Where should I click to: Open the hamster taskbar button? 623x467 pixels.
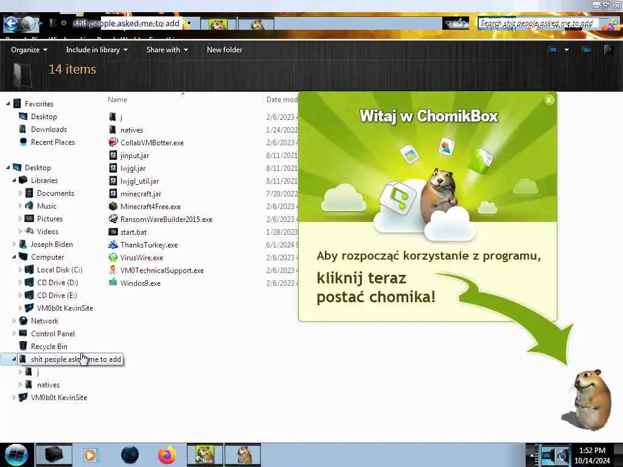(243, 455)
